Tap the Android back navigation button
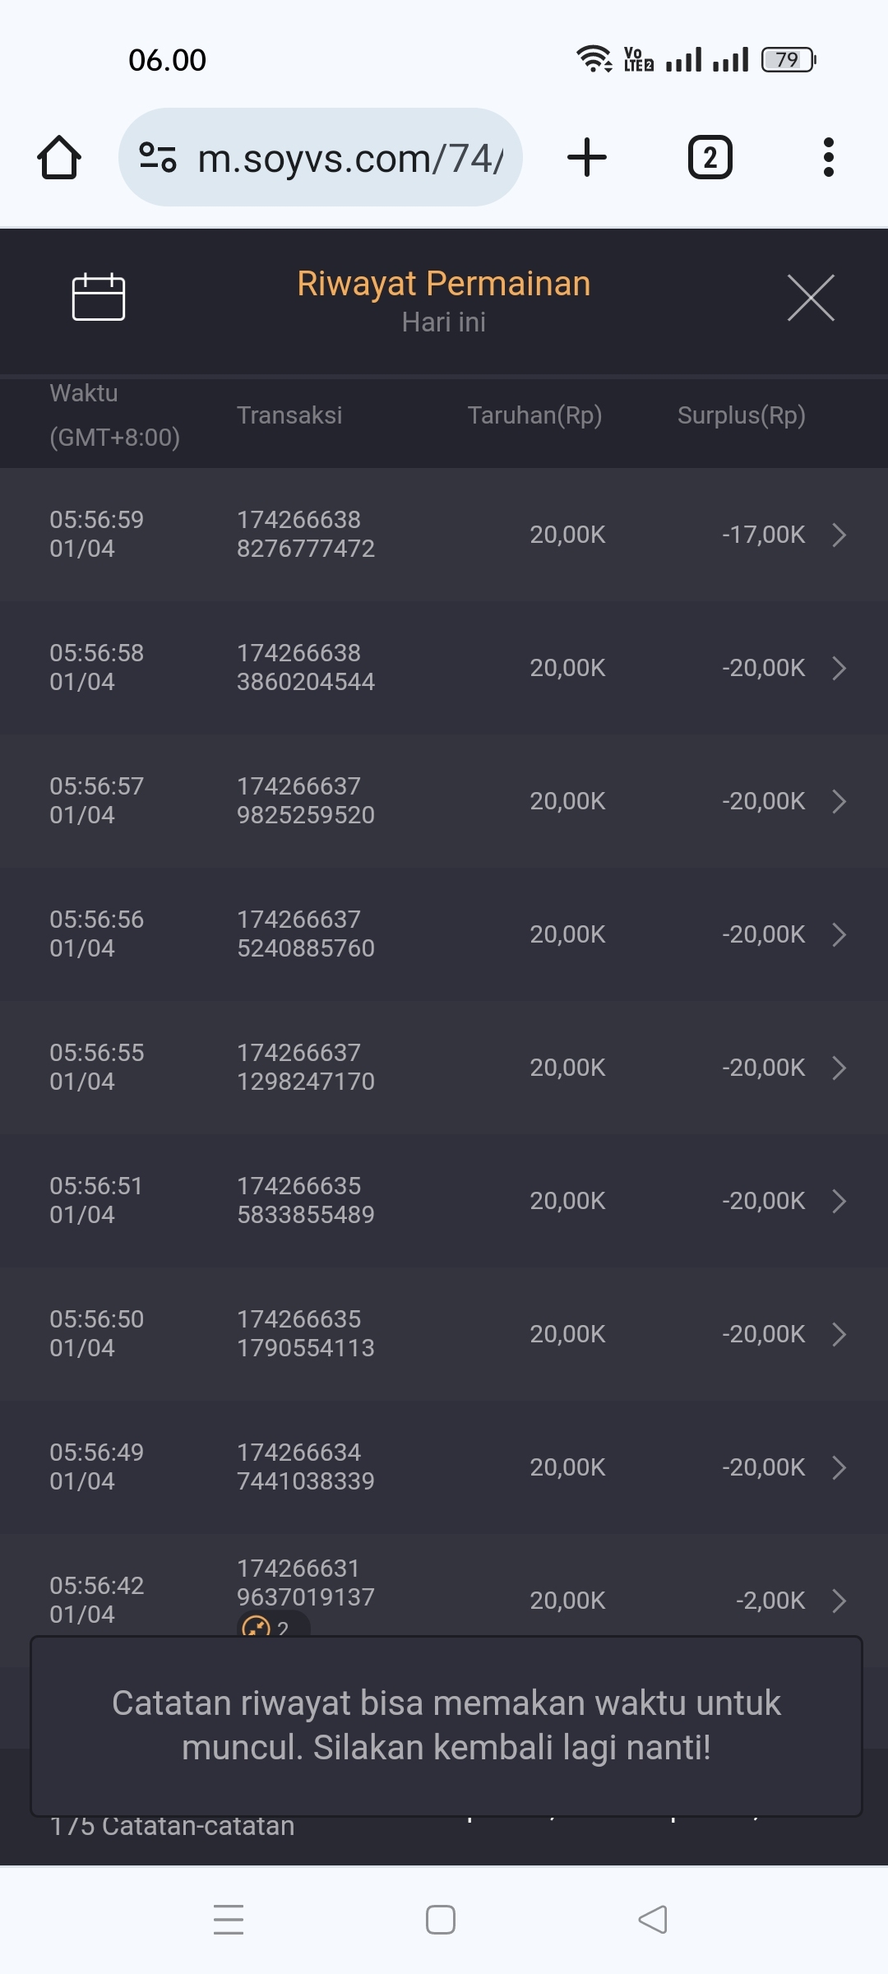 tap(653, 1919)
